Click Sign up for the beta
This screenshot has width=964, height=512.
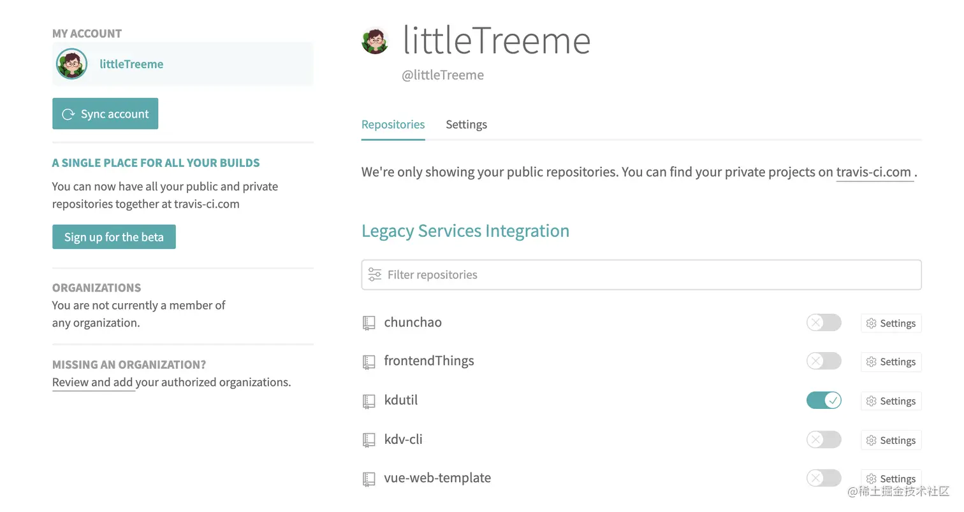pyautogui.click(x=113, y=237)
